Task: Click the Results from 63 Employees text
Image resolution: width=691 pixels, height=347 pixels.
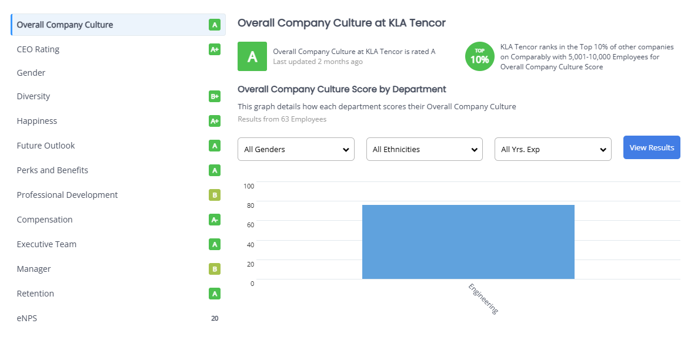Action: [x=282, y=119]
